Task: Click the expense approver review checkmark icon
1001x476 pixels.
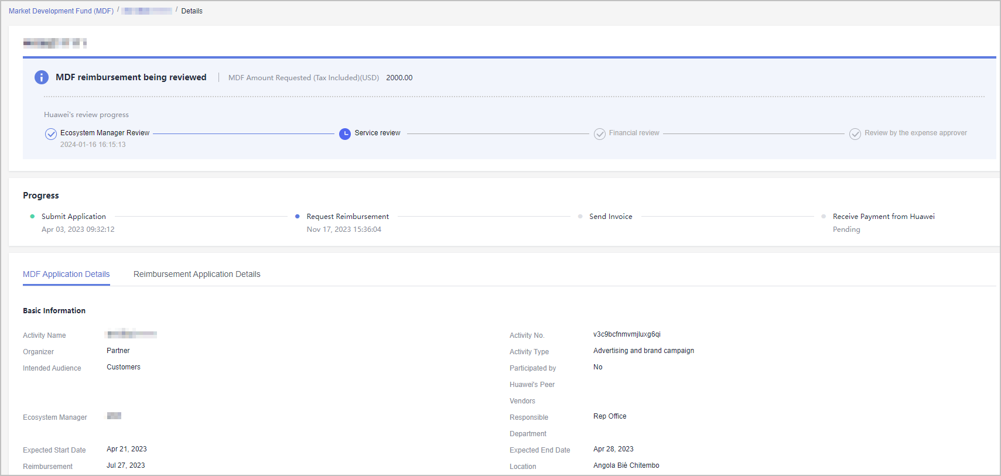Action: [855, 134]
